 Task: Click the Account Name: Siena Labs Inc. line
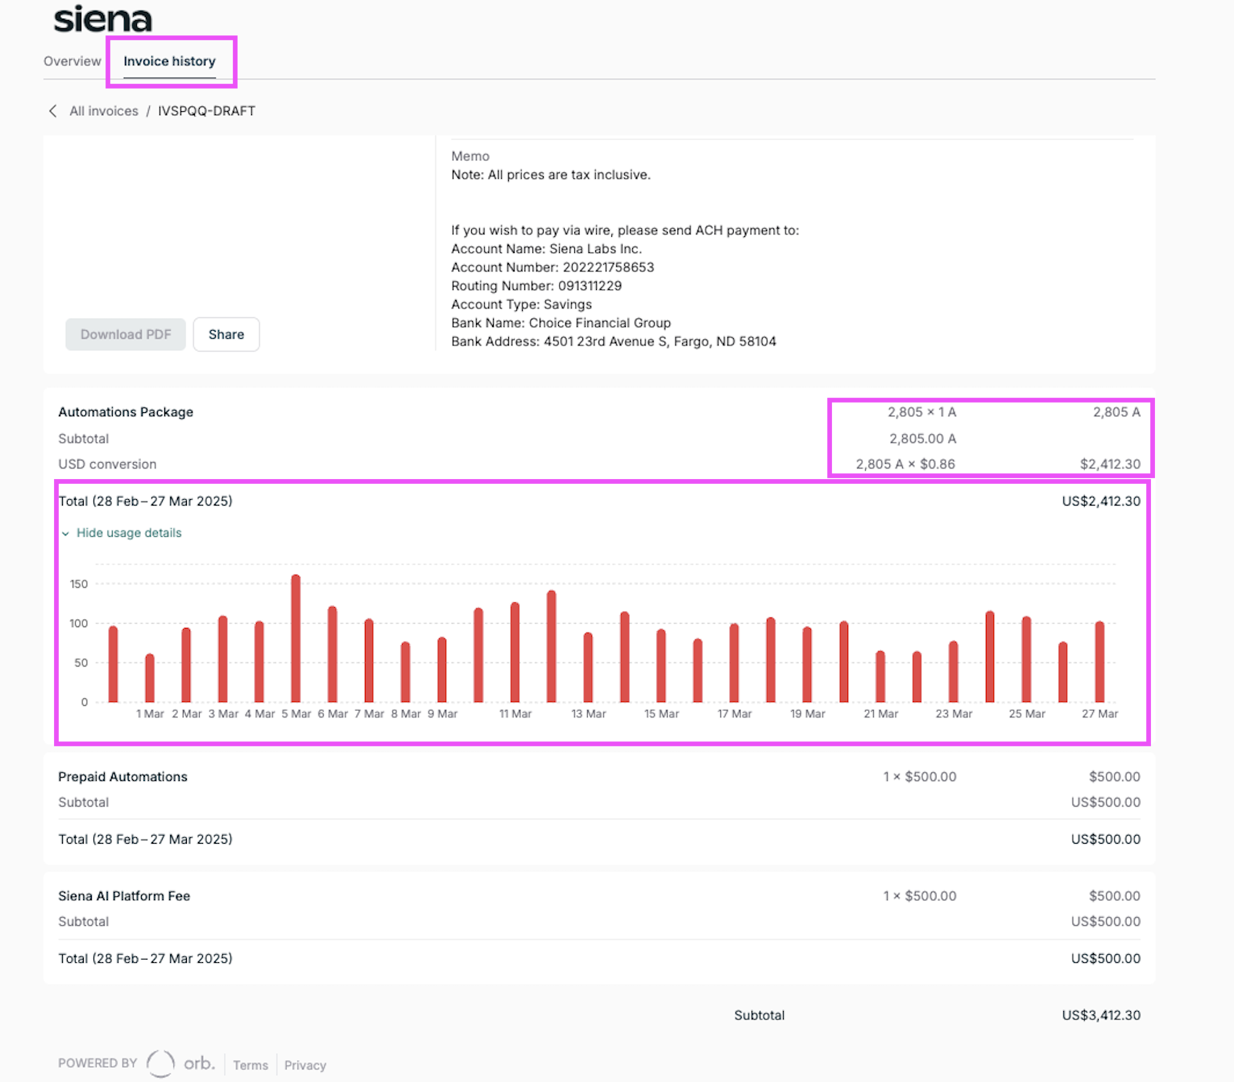546,249
